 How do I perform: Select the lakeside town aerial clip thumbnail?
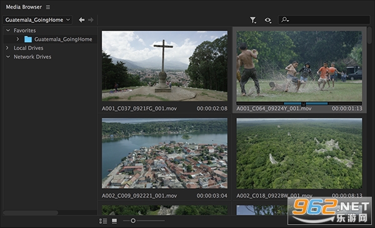click(x=164, y=153)
